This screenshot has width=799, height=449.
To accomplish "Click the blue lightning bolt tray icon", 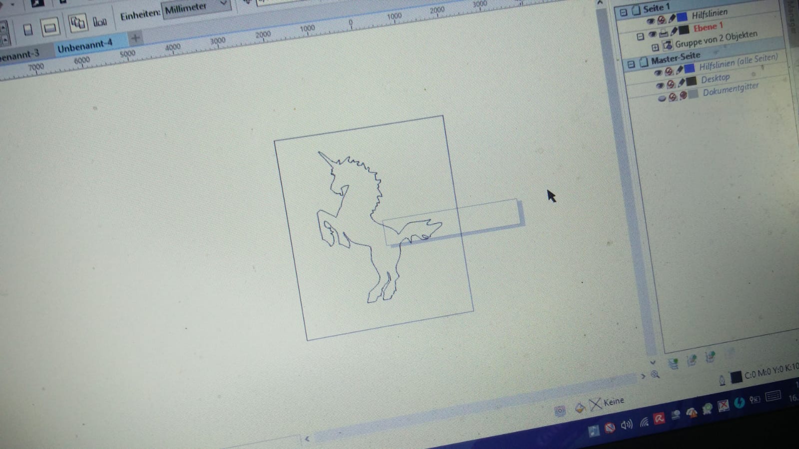I will coord(740,402).
